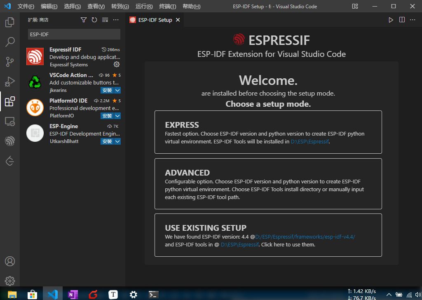Screen dimensions: 422x300
Task: Open File Explorer from the taskbar
Action: pyautogui.click(x=12, y=294)
